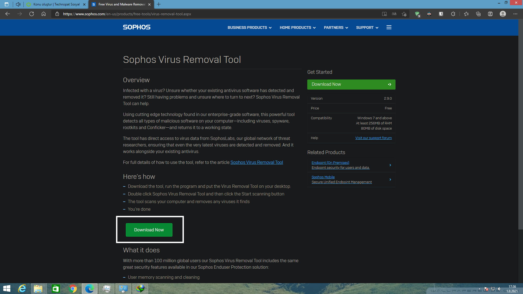Open a new browser tab

[159, 4]
